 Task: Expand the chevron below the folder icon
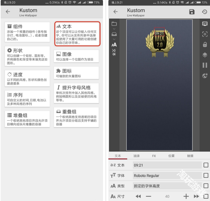[x=114, y=29]
